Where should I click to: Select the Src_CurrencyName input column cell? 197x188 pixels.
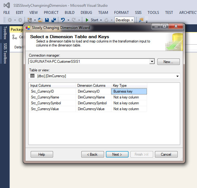coord(52,97)
